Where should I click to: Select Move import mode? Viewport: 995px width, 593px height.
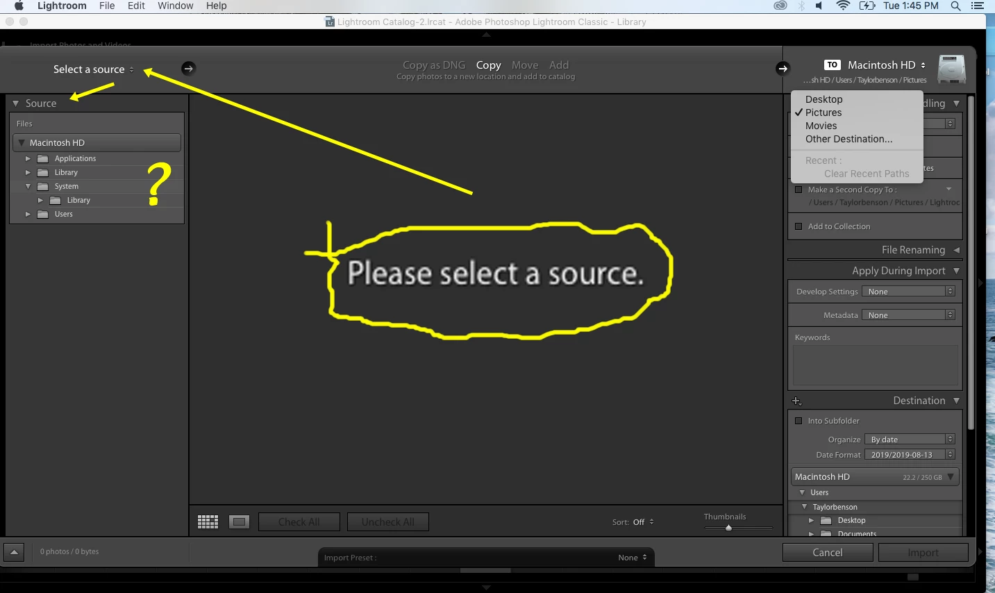click(525, 65)
